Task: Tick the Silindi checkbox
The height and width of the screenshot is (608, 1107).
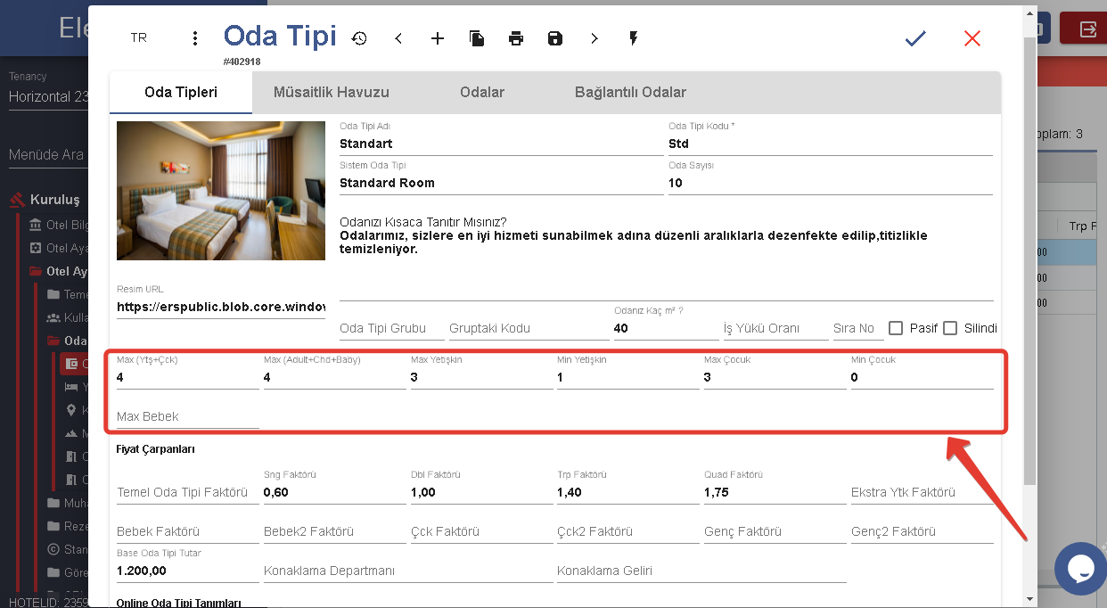Action: tap(950, 328)
